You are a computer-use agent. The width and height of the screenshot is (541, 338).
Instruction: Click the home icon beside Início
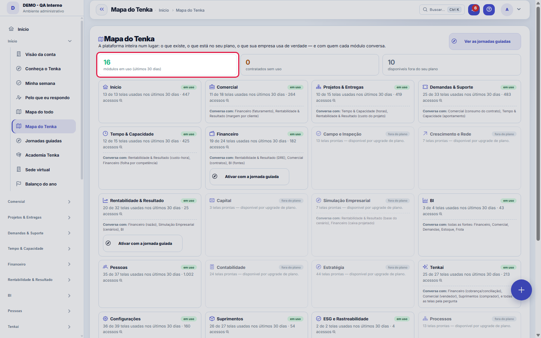click(x=11, y=29)
